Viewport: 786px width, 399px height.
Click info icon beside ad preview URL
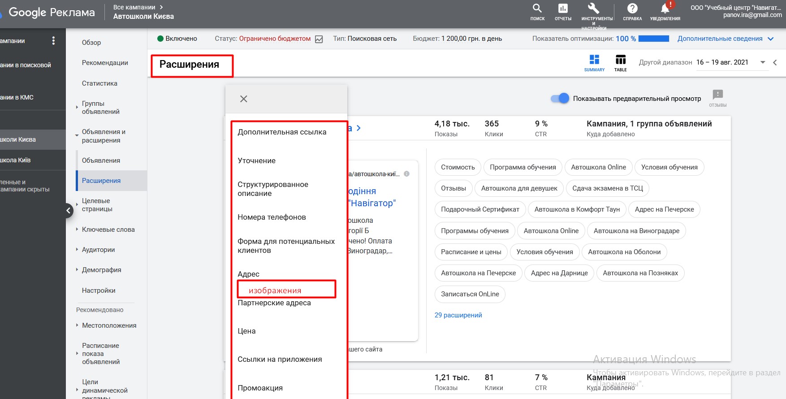click(406, 174)
